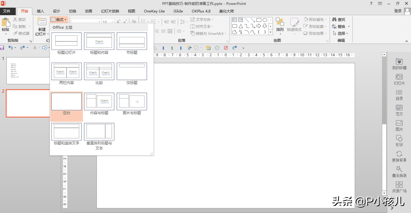Choose the Title Only (仅标题) layout
Screen dimensions: 411x213
(132, 74)
